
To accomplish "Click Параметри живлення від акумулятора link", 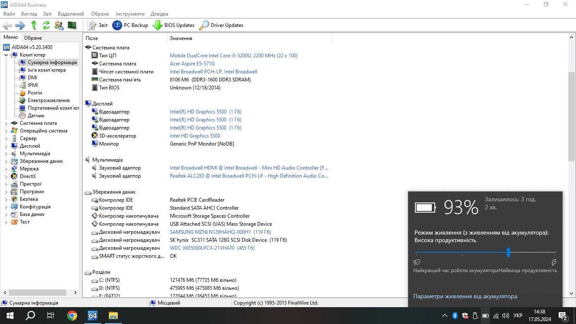I will pos(465,297).
